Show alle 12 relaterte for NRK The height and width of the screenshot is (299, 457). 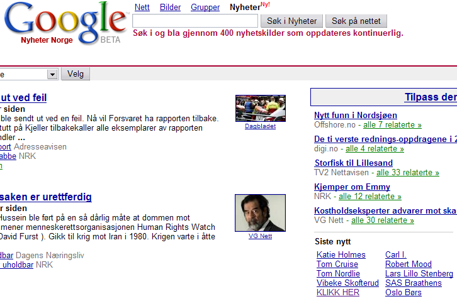pyautogui.click(x=370, y=197)
